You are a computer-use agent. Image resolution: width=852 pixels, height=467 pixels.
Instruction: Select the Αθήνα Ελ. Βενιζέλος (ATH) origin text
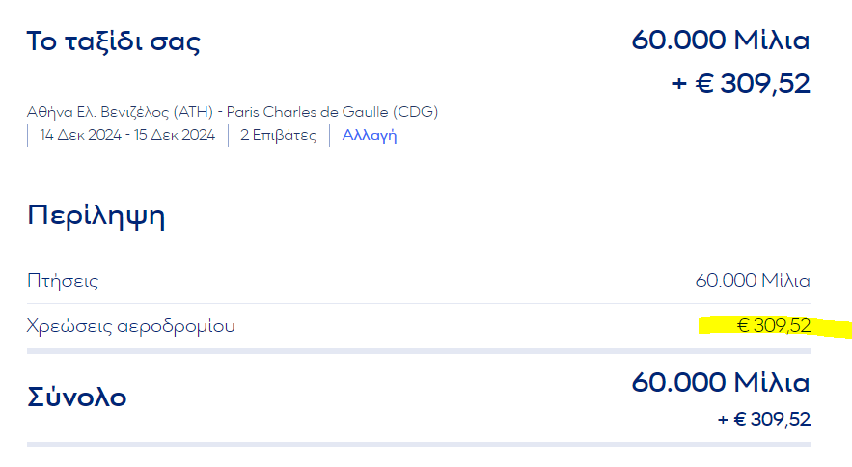point(121,112)
